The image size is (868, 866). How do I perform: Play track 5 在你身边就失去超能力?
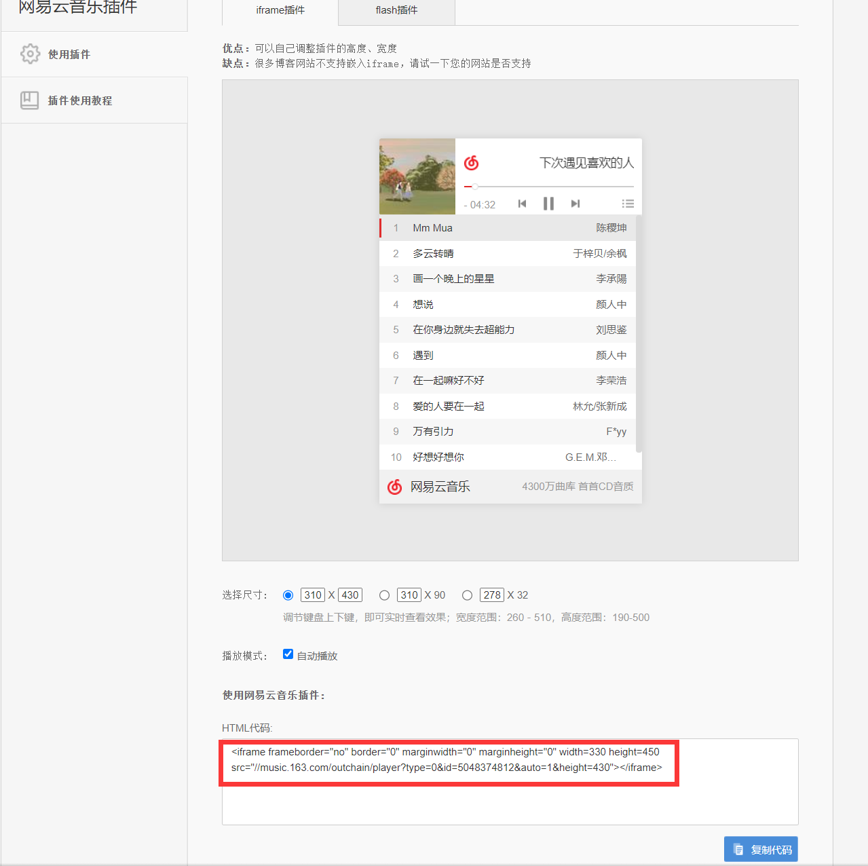tap(508, 330)
